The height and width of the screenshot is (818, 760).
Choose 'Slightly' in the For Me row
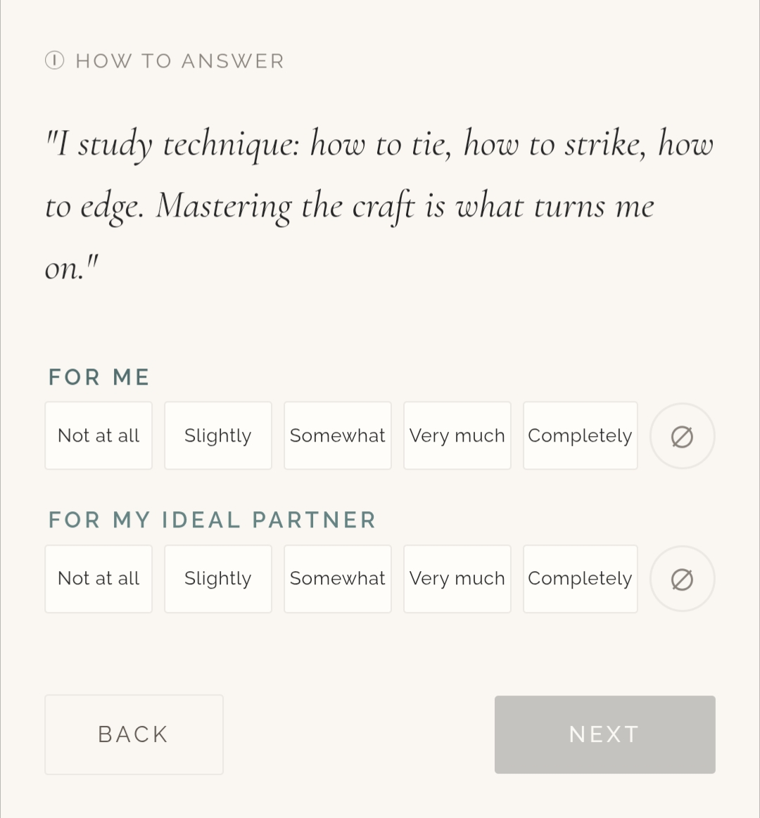coord(218,436)
